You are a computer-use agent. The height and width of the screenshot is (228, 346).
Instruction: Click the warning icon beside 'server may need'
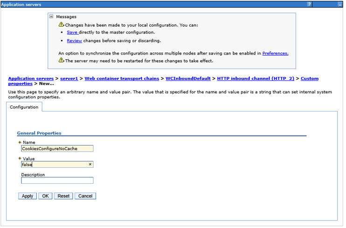click(x=62, y=60)
